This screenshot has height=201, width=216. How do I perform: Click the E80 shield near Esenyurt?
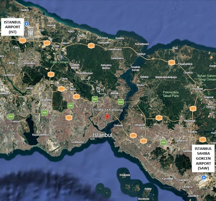click(x=11, y=116)
